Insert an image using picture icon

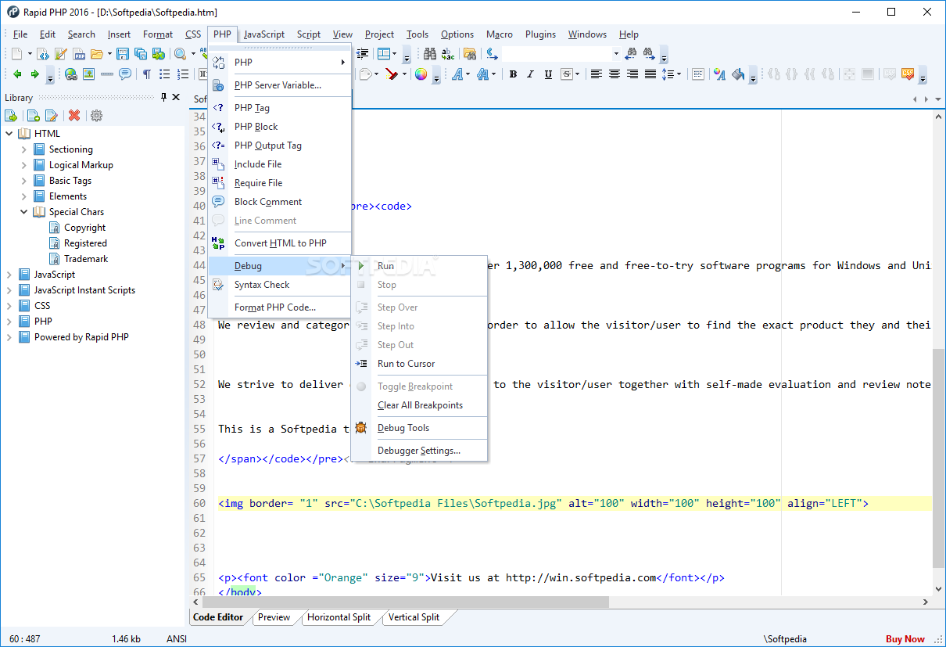[x=88, y=74]
